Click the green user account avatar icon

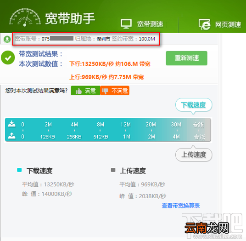point(7,39)
